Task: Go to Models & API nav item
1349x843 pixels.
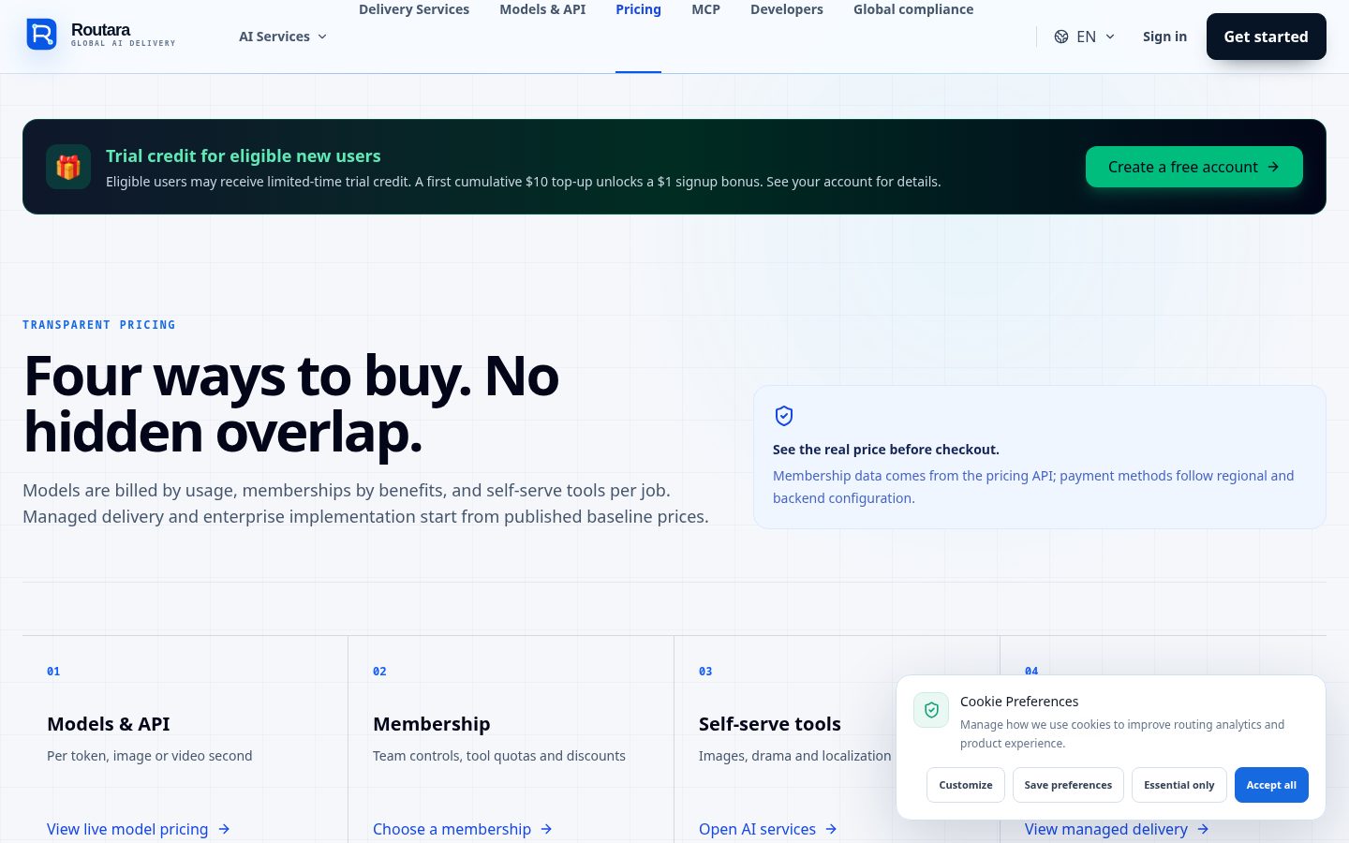Action: tap(542, 9)
